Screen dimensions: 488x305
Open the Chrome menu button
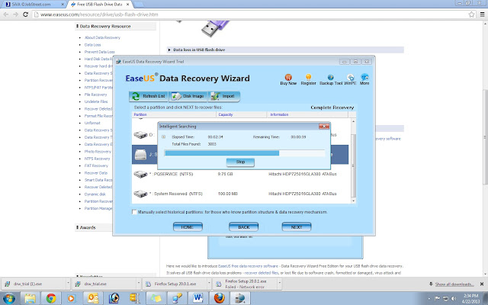[482, 14]
